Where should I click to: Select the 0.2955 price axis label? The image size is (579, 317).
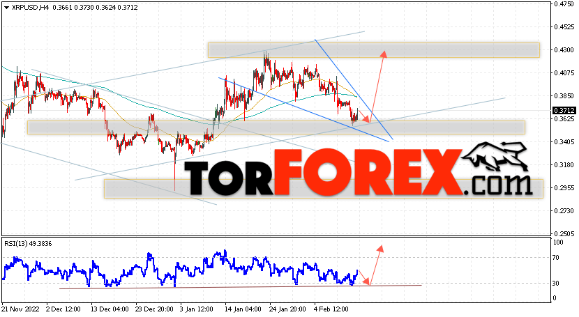[564, 188]
